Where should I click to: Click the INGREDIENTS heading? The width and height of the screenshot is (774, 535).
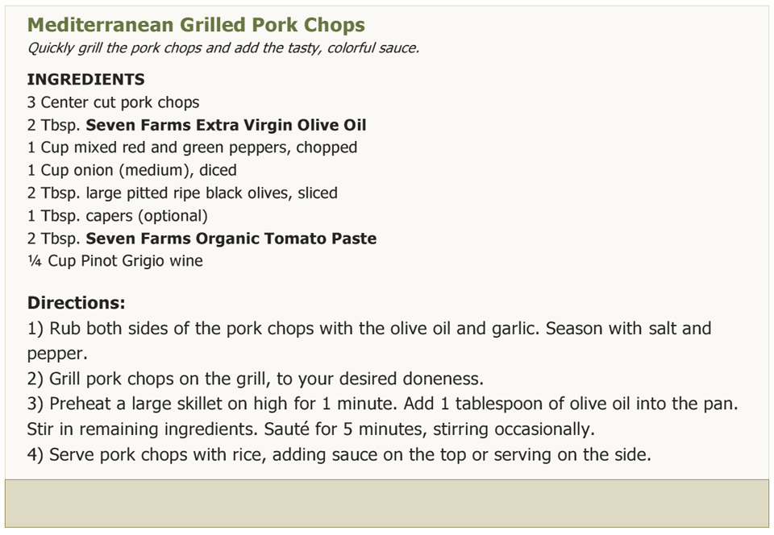86,79
